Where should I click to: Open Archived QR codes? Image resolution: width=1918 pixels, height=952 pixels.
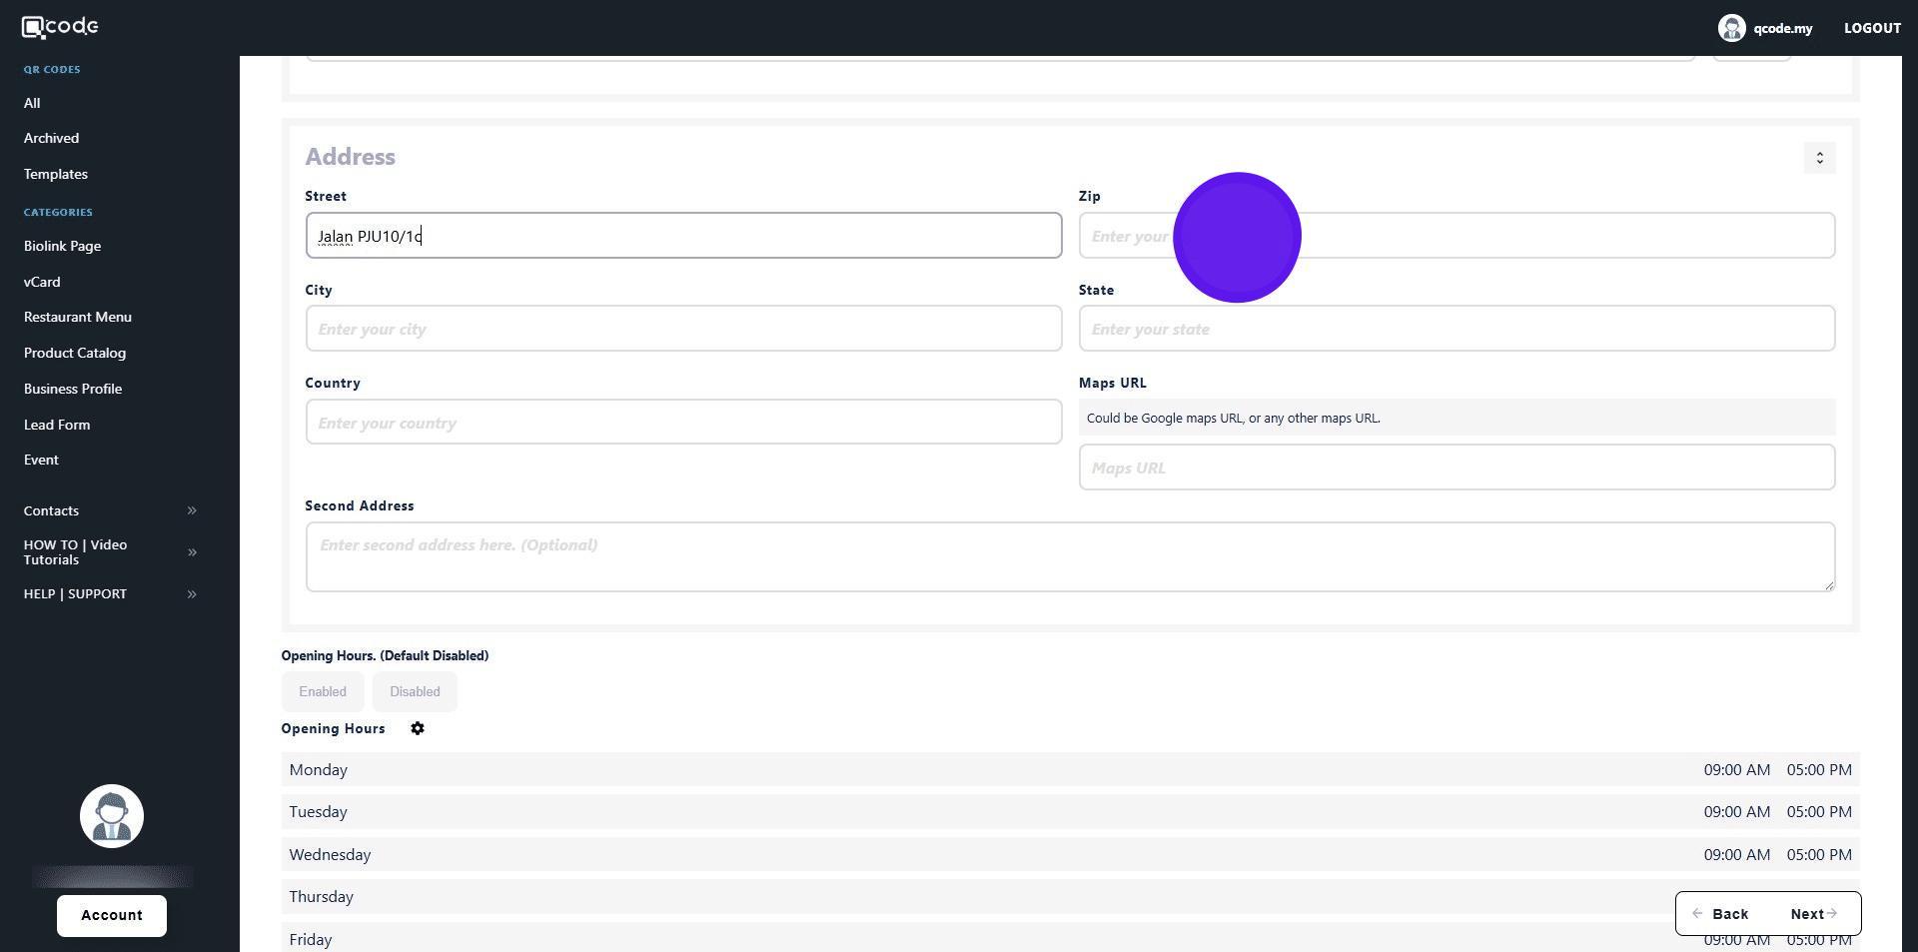click(51, 138)
